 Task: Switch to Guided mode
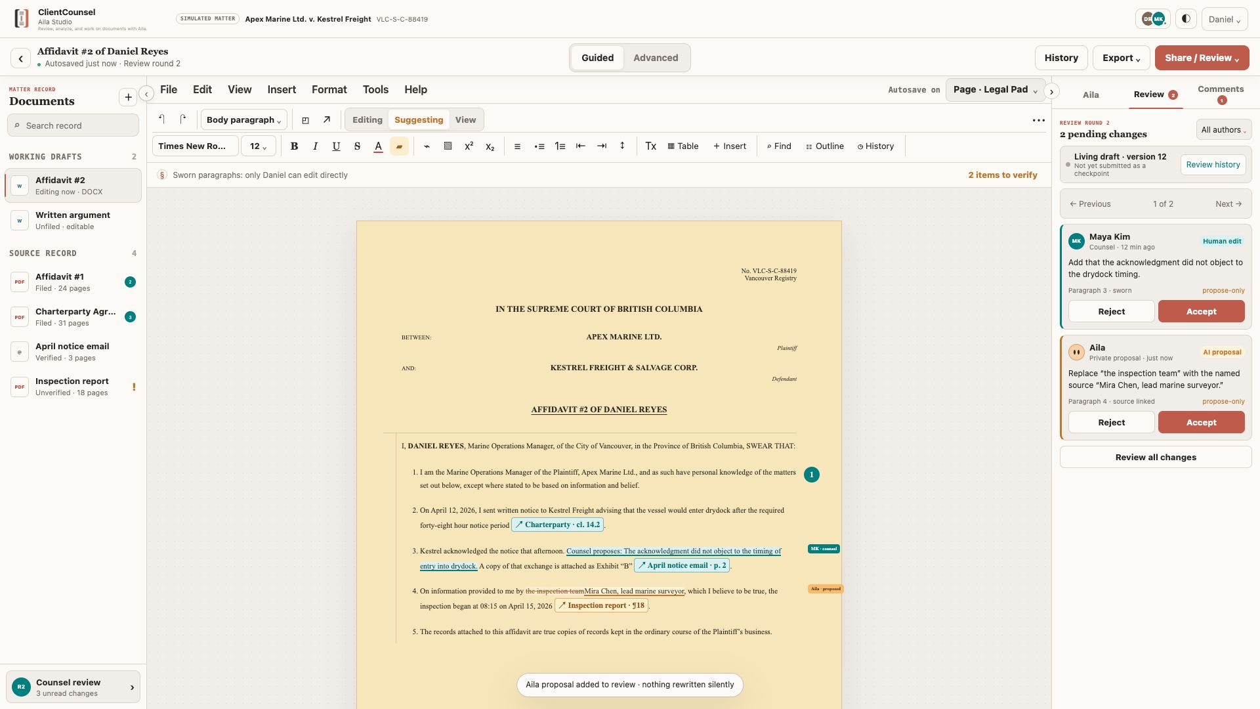(x=597, y=58)
